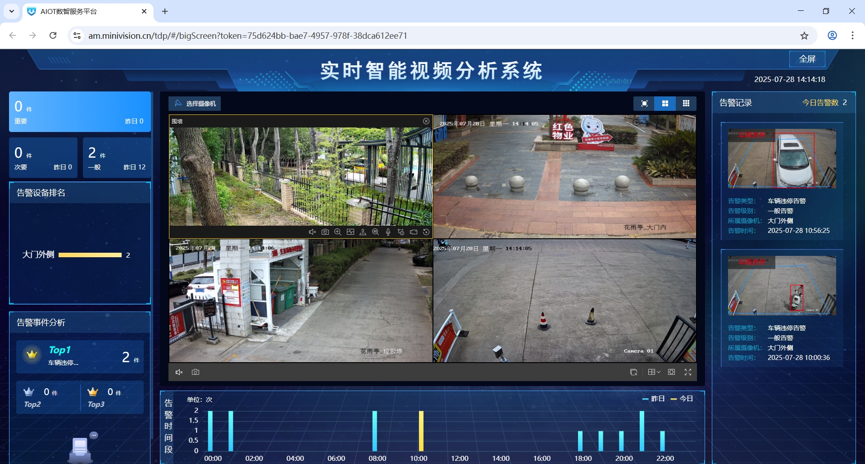Screen dimensions: 865x464
Task: Unmute audio on the 围墙 video tile
Action: pos(312,232)
